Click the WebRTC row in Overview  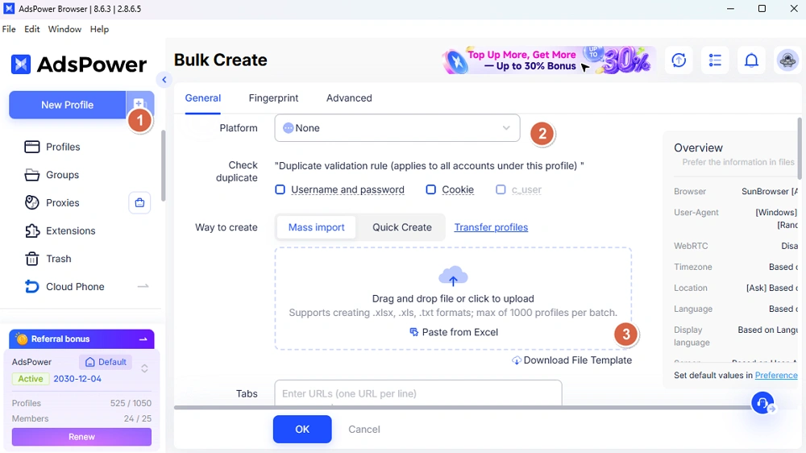(x=736, y=246)
